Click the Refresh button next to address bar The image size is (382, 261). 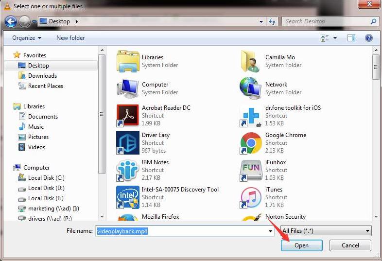tap(272, 21)
